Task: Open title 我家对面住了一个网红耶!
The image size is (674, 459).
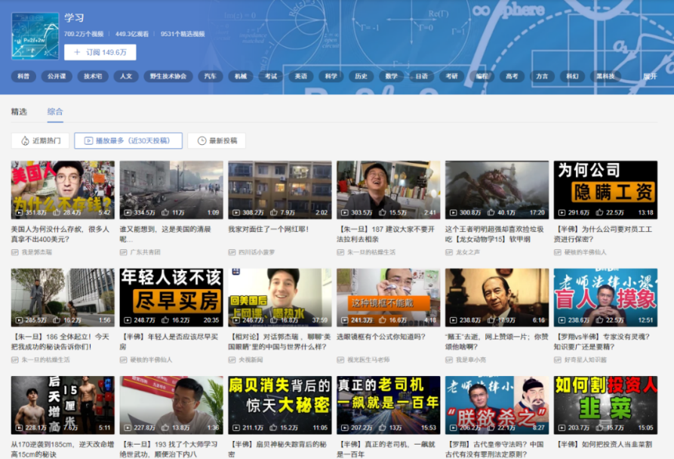Action: tap(268, 229)
